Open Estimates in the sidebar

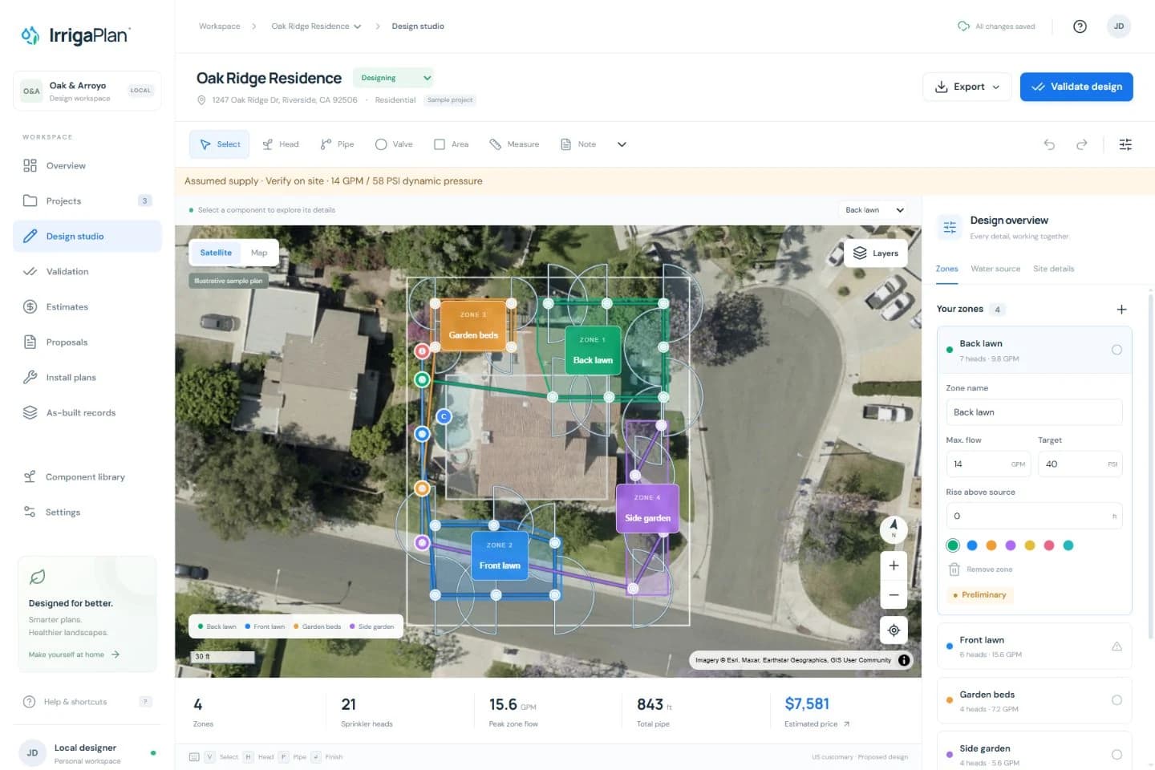pyautogui.click(x=87, y=307)
